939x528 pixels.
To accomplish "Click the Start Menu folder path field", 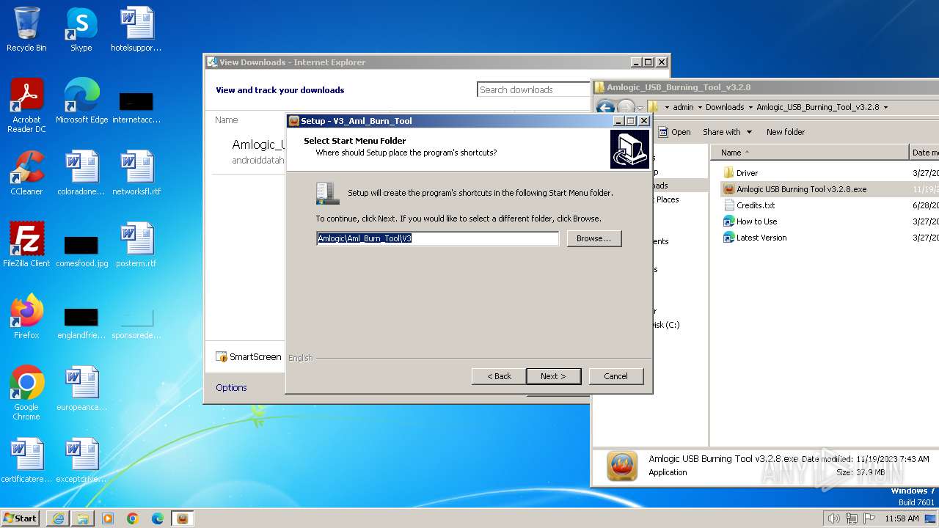I will (437, 238).
